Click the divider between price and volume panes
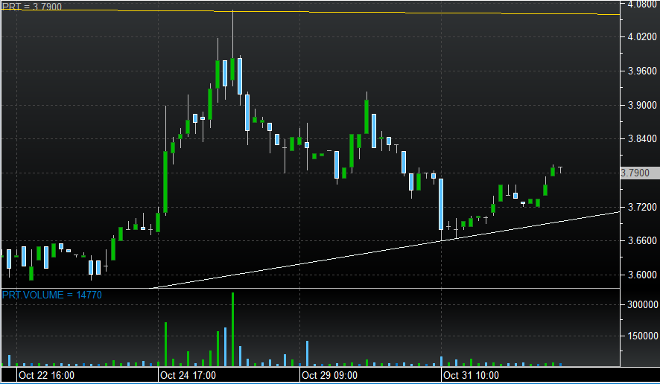The height and width of the screenshot is (384, 660). tap(309, 288)
